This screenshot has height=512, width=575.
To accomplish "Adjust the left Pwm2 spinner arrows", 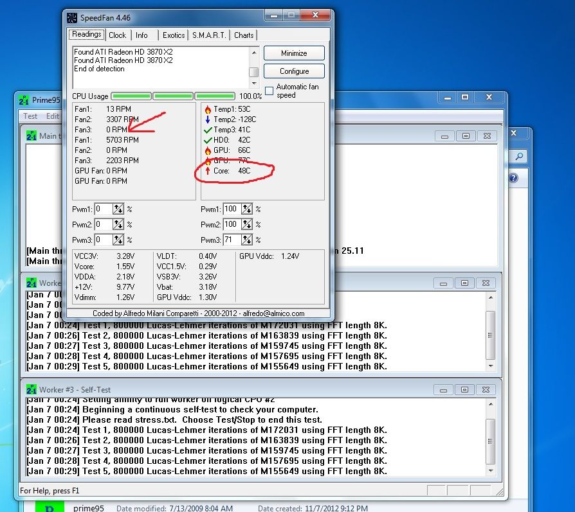I will click(118, 224).
